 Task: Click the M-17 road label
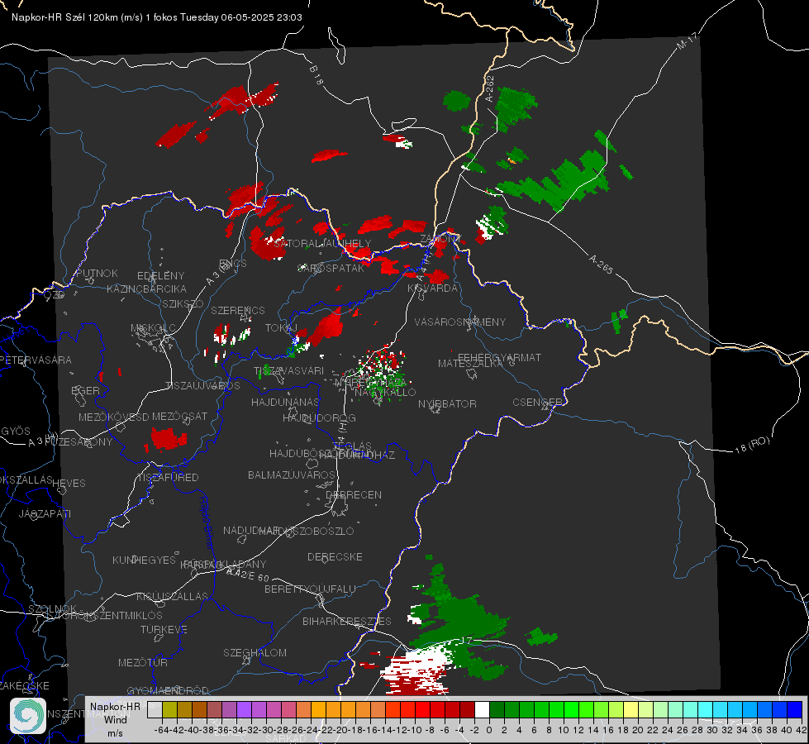click(687, 41)
